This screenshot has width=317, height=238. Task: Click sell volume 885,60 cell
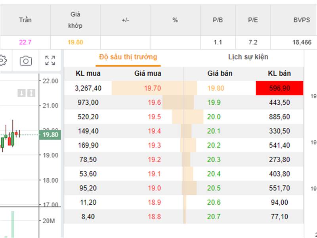click(279, 117)
